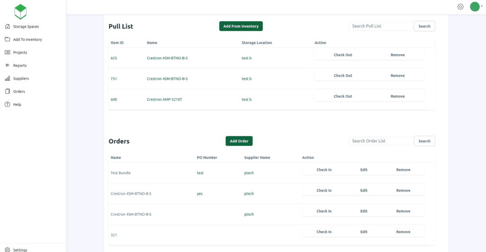
Task: Click the Item ID column header
Action: click(x=117, y=43)
